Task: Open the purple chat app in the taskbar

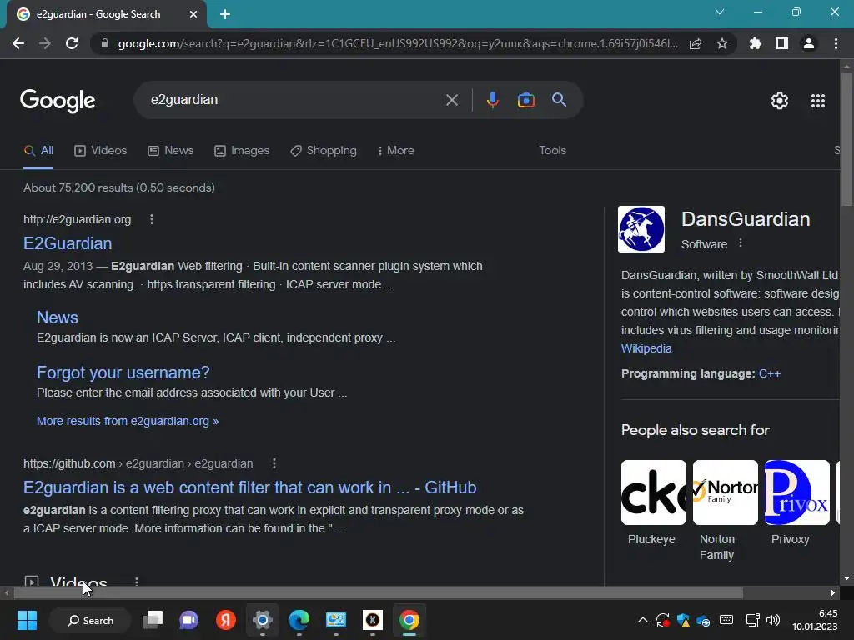Action: [x=189, y=620]
